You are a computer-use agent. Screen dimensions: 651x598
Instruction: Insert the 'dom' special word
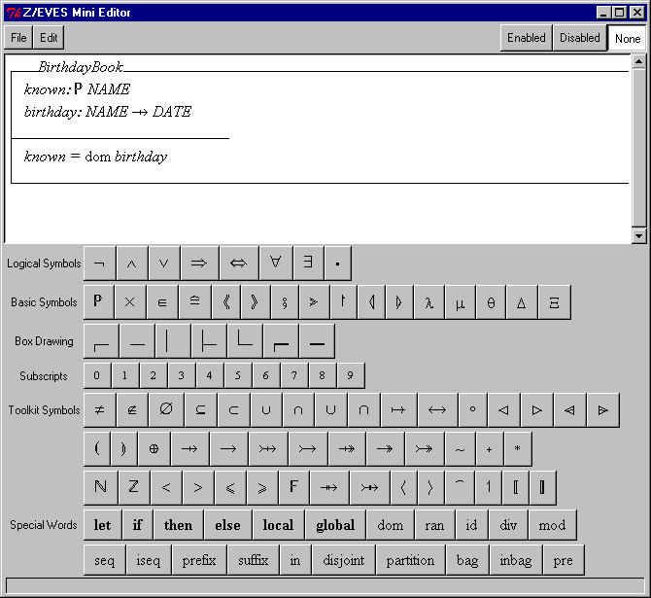pyautogui.click(x=391, y=525)
